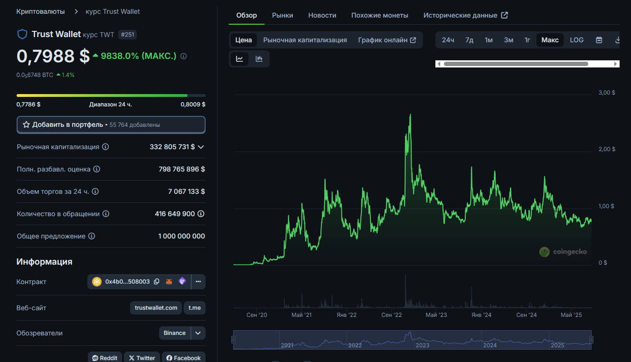Viewport: 631px width, 362px height.
Task: Open the Рынки tab
Action: pos(283,15)
